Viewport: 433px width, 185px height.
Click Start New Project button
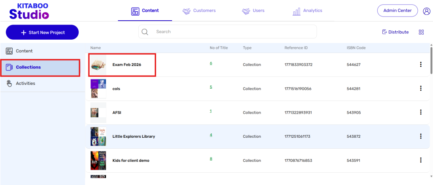pos(42,33)
